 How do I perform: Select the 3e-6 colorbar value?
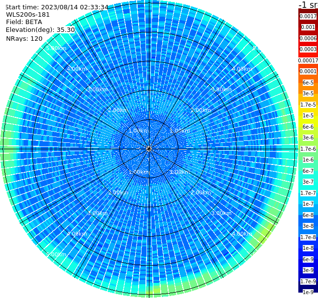[x=308, y=137]
